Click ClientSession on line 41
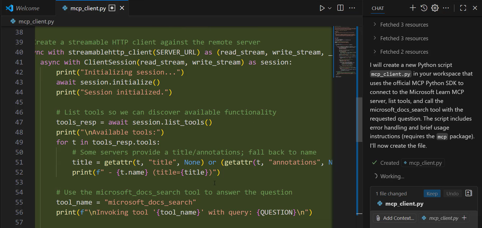482x228 pixels. (110, 62)
